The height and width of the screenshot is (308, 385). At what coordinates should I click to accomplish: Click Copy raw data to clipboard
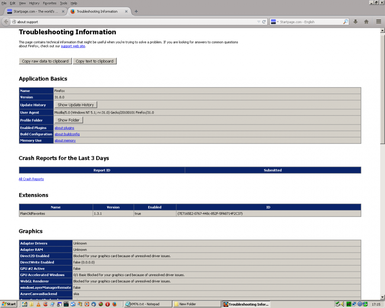[x=45, y=61]
